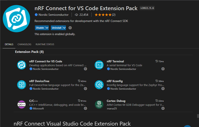Click the v2022.9.6 version badge
Screen dimensions: 199x127
click(x=147, y=8)
